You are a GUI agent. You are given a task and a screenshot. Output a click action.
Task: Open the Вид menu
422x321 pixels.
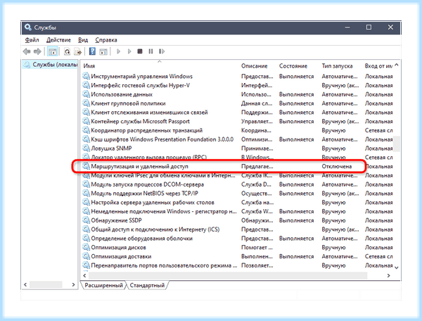pos(83,40)
